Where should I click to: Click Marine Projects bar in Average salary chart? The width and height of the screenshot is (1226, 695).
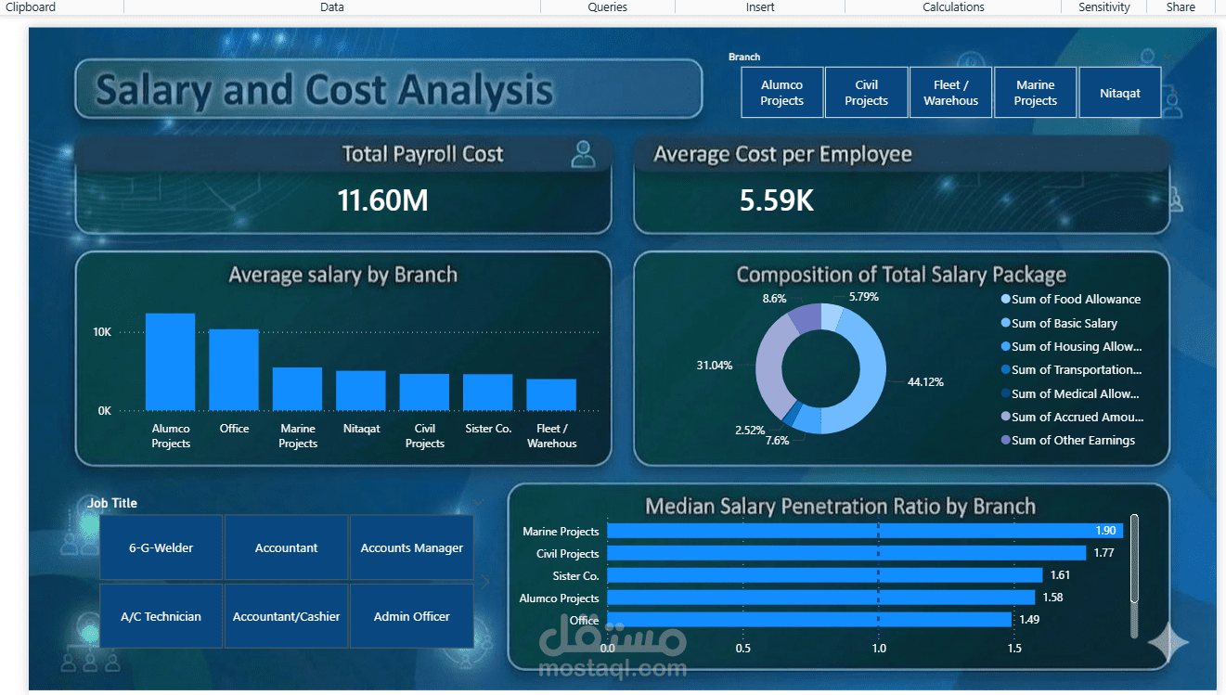tap(297, 389)
